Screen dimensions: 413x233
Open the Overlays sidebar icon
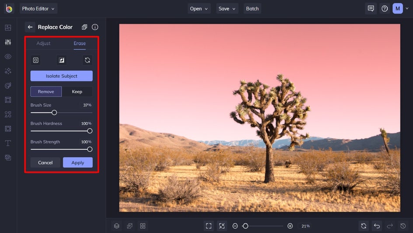pos(8,129)
